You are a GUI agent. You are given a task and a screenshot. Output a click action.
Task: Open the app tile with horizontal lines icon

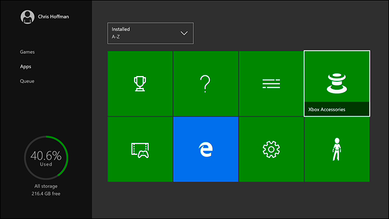pyautogui.click(x=271, y=84)
